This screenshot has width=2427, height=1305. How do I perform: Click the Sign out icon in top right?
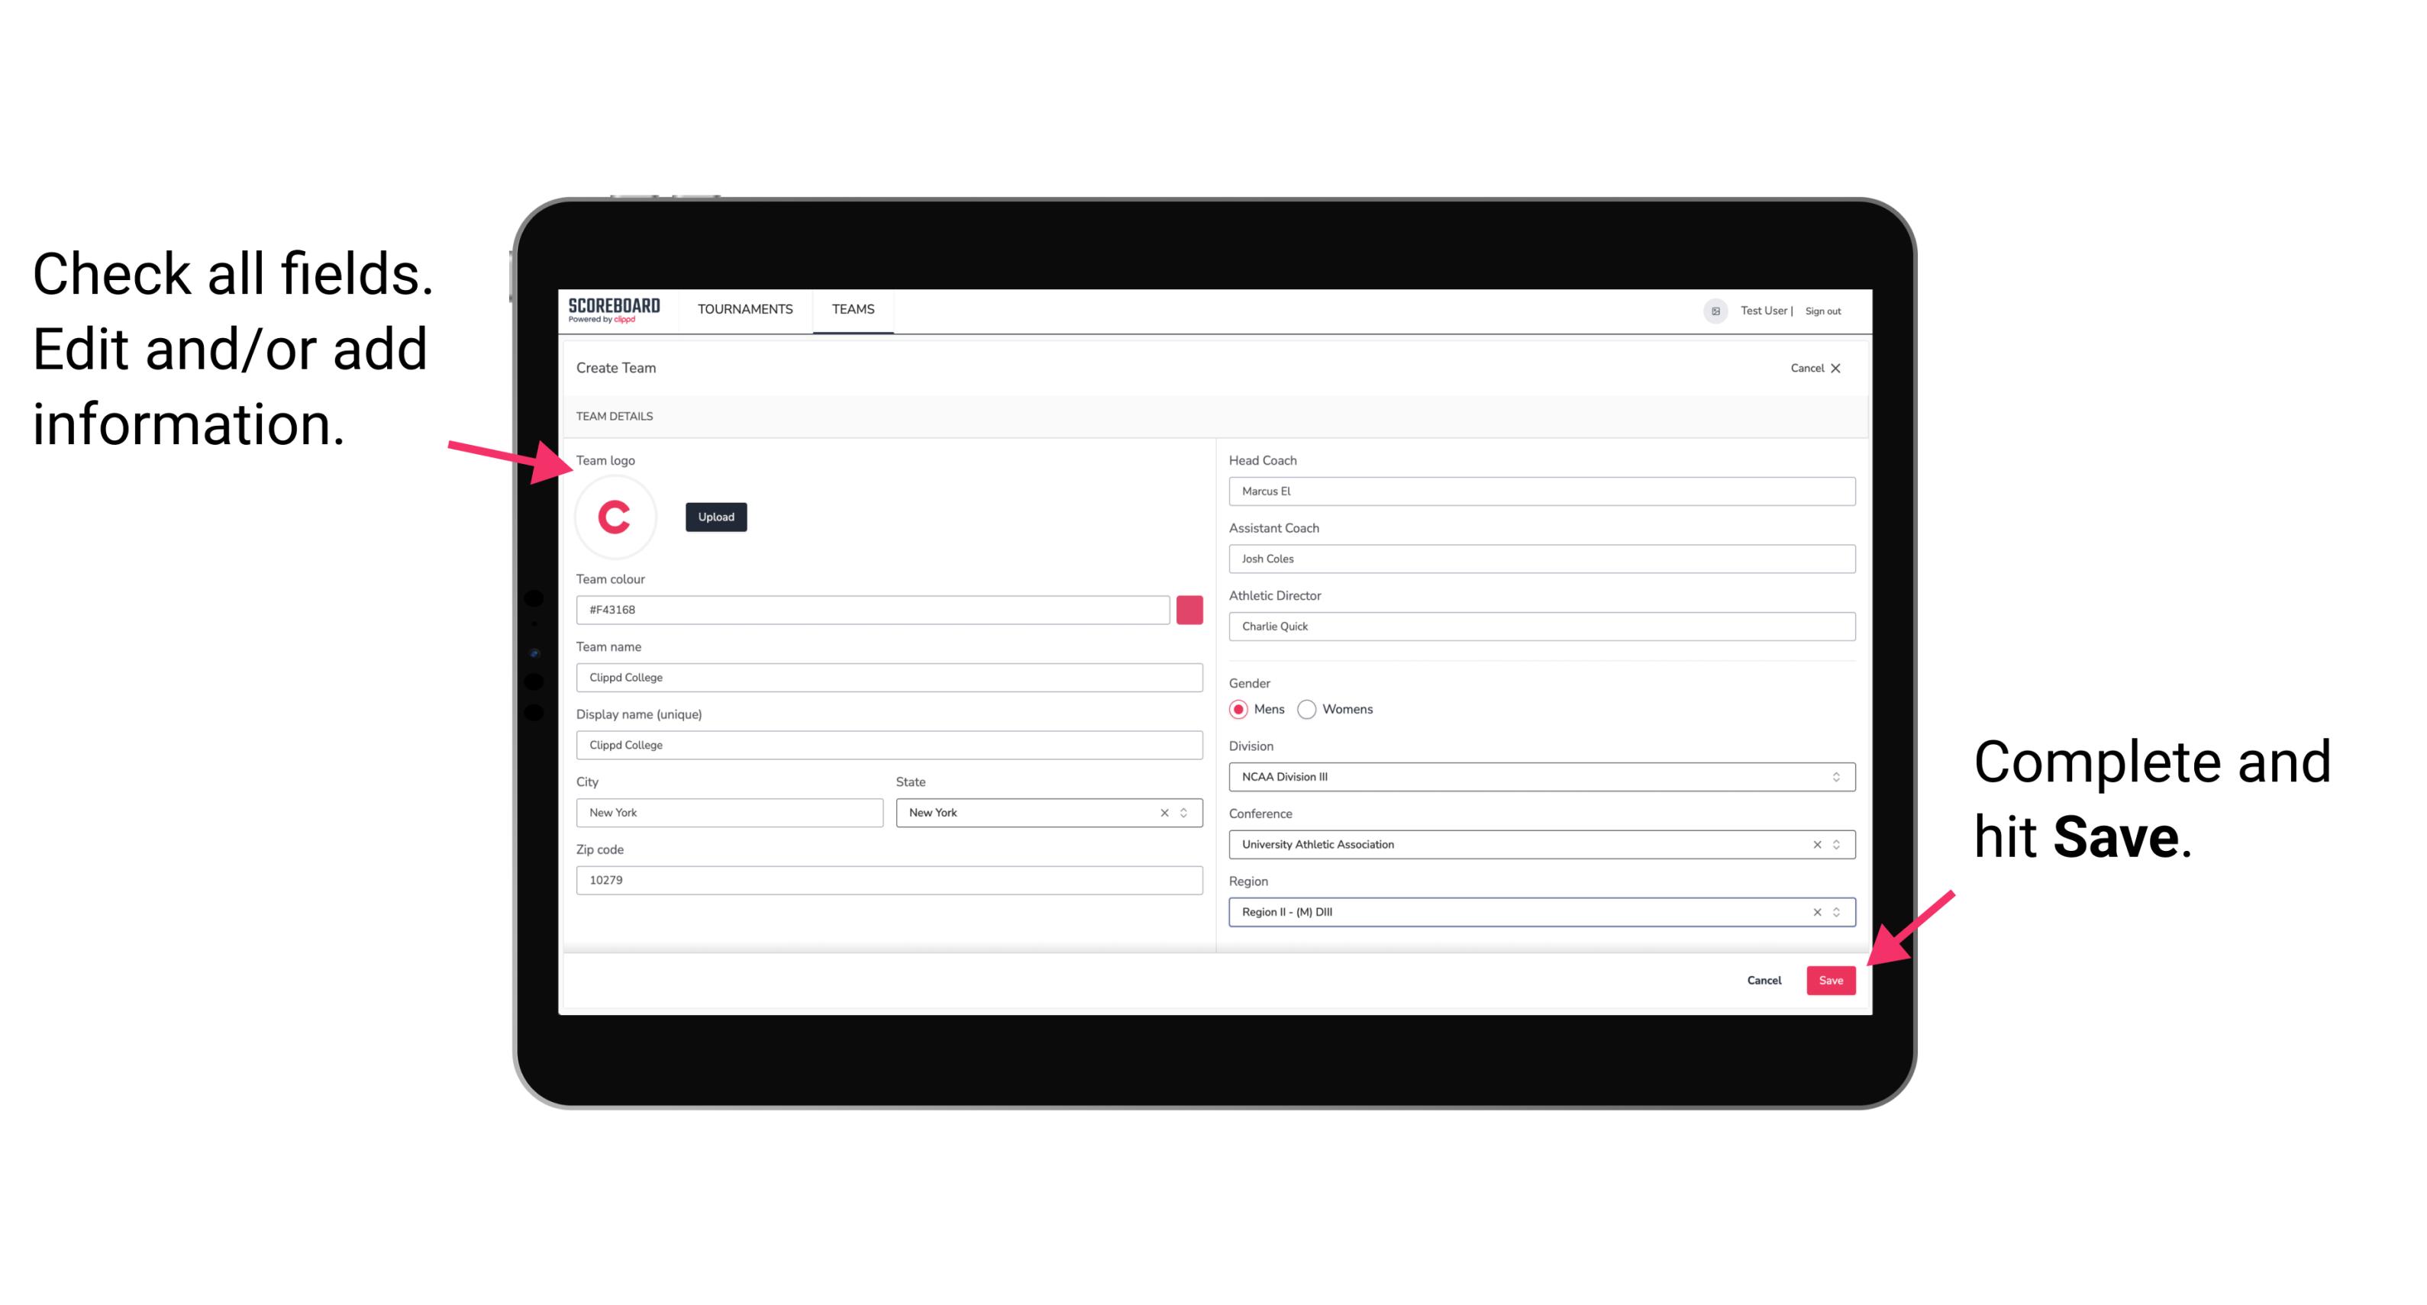click(x=1832, y=310)
